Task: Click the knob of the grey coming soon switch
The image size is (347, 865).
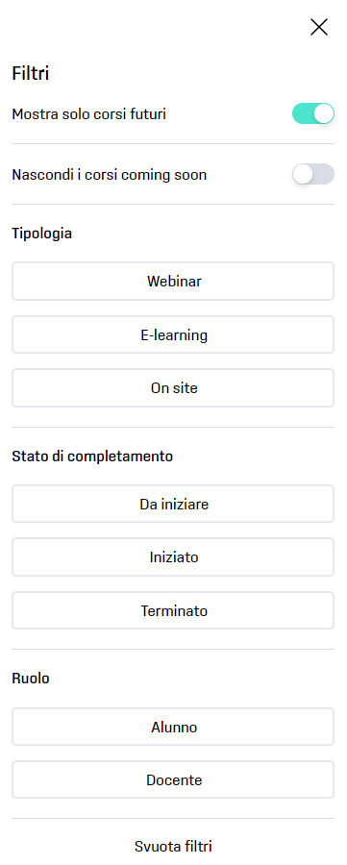Action: pyautogui.click(x=303, y=174)
